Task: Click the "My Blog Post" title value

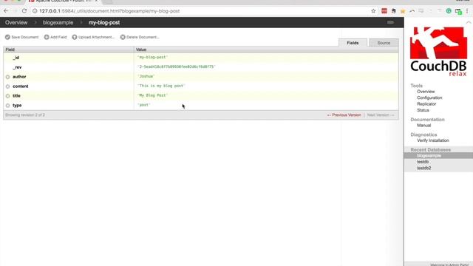Action: coord(152,95)
